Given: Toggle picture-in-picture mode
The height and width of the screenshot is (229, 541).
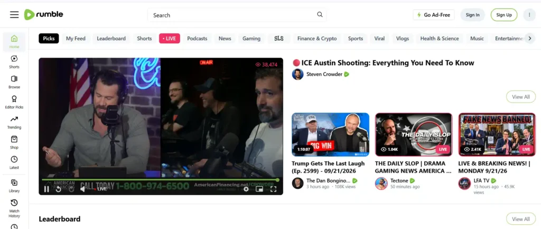Looking at the screenshot, I should pyautogui.click(x=259, y=189).
